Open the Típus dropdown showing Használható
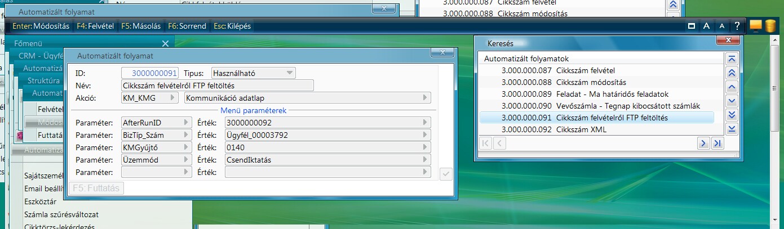Screen dimensions: 784x229 tap(254, 73)
